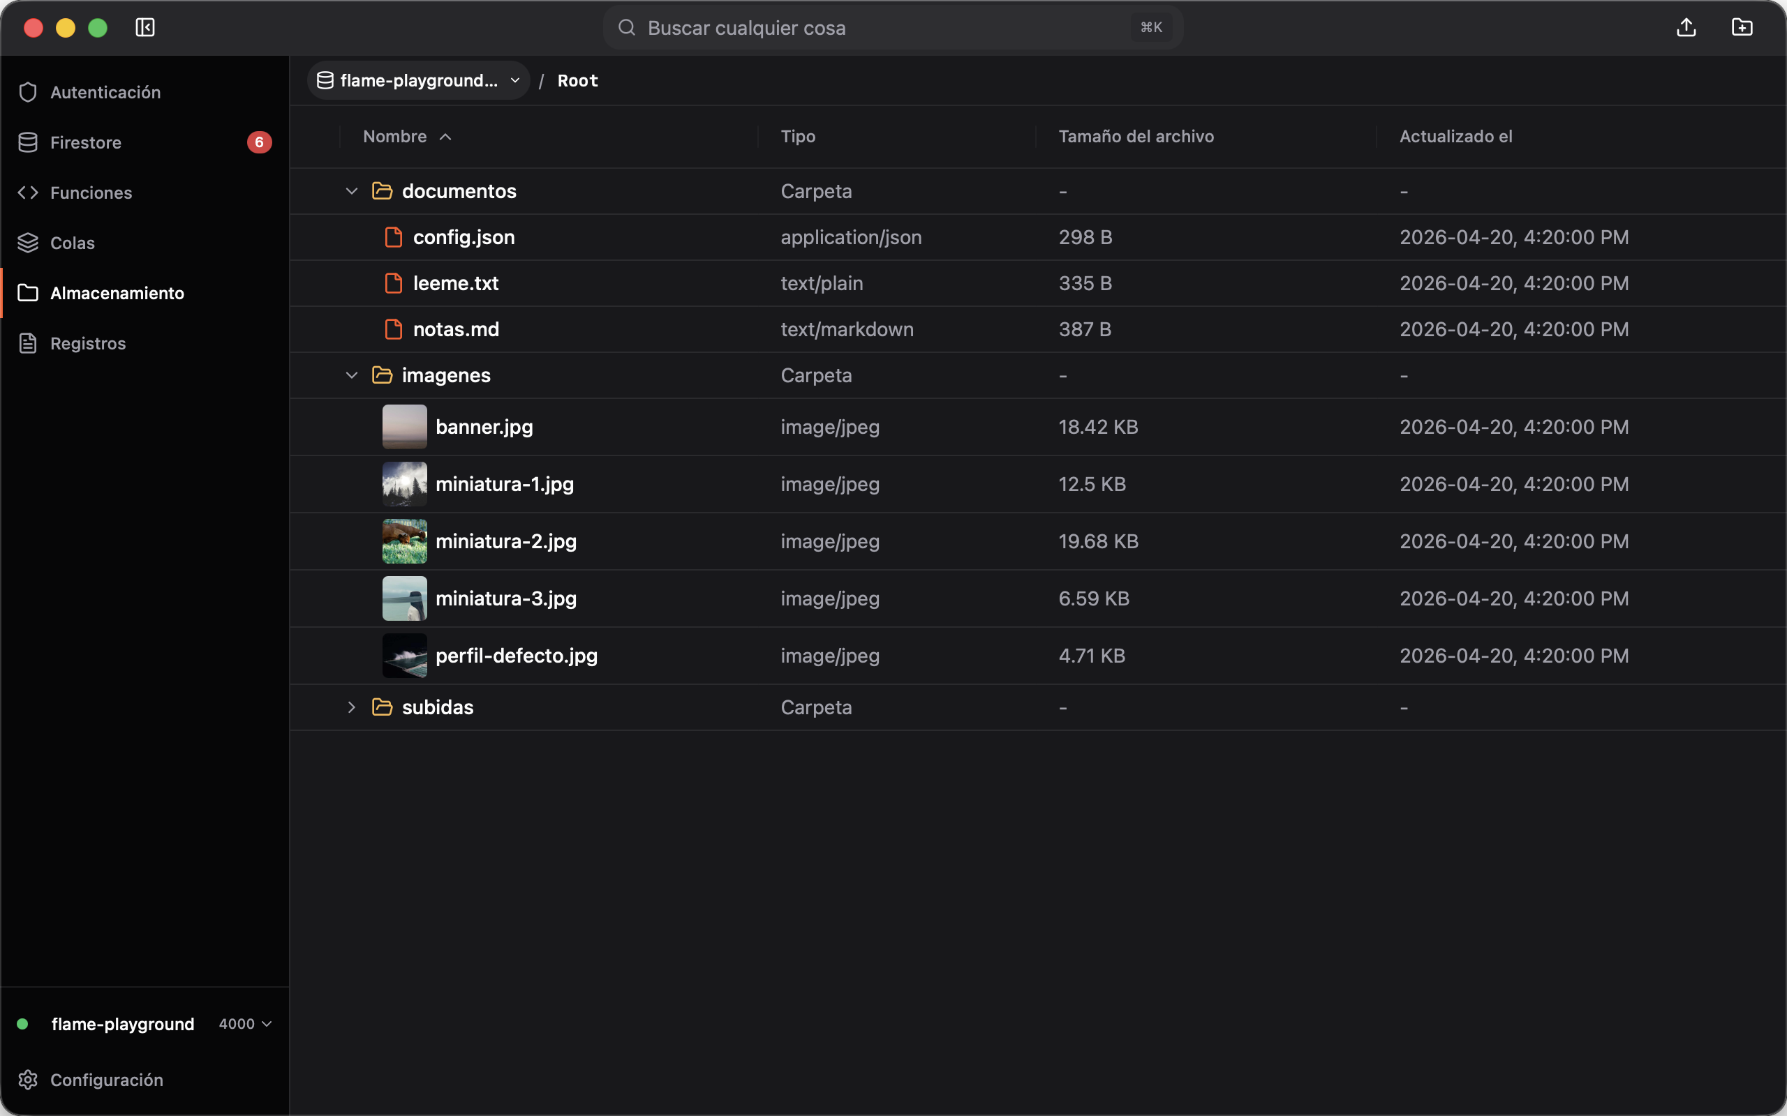The height and width of the screenshot is (1116, 1787).
Task: Click the Configuración gear icon
Action: [x=28, y=1080]
